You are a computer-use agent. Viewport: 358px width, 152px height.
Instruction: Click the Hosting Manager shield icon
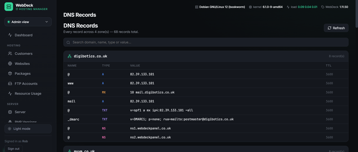(x=17, y=9)
